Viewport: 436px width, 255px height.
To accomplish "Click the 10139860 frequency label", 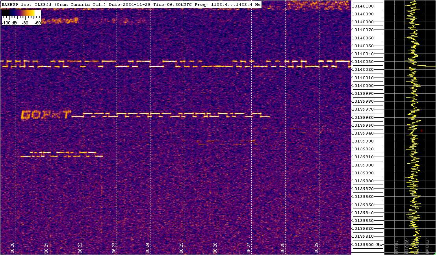I will pos(363,197).
